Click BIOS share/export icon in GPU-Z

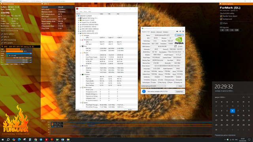(176, 47)
